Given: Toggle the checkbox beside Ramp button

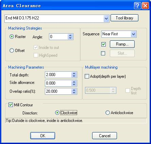Looking at the screenshot, I should pos(103,44).
